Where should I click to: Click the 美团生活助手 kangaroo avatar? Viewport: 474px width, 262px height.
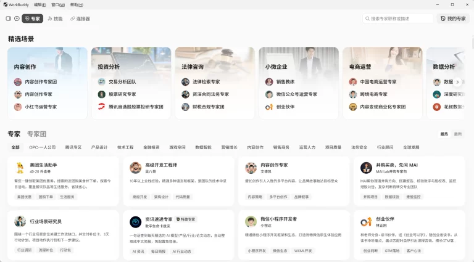coord(20,168)
